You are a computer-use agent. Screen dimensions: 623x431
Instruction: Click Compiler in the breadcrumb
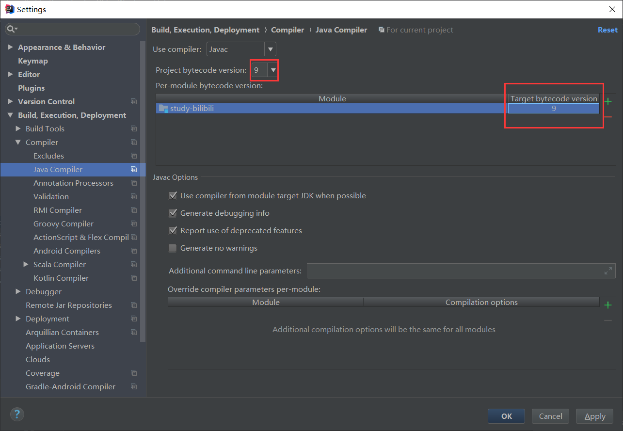pyautogui.click(x=288, y=30)
